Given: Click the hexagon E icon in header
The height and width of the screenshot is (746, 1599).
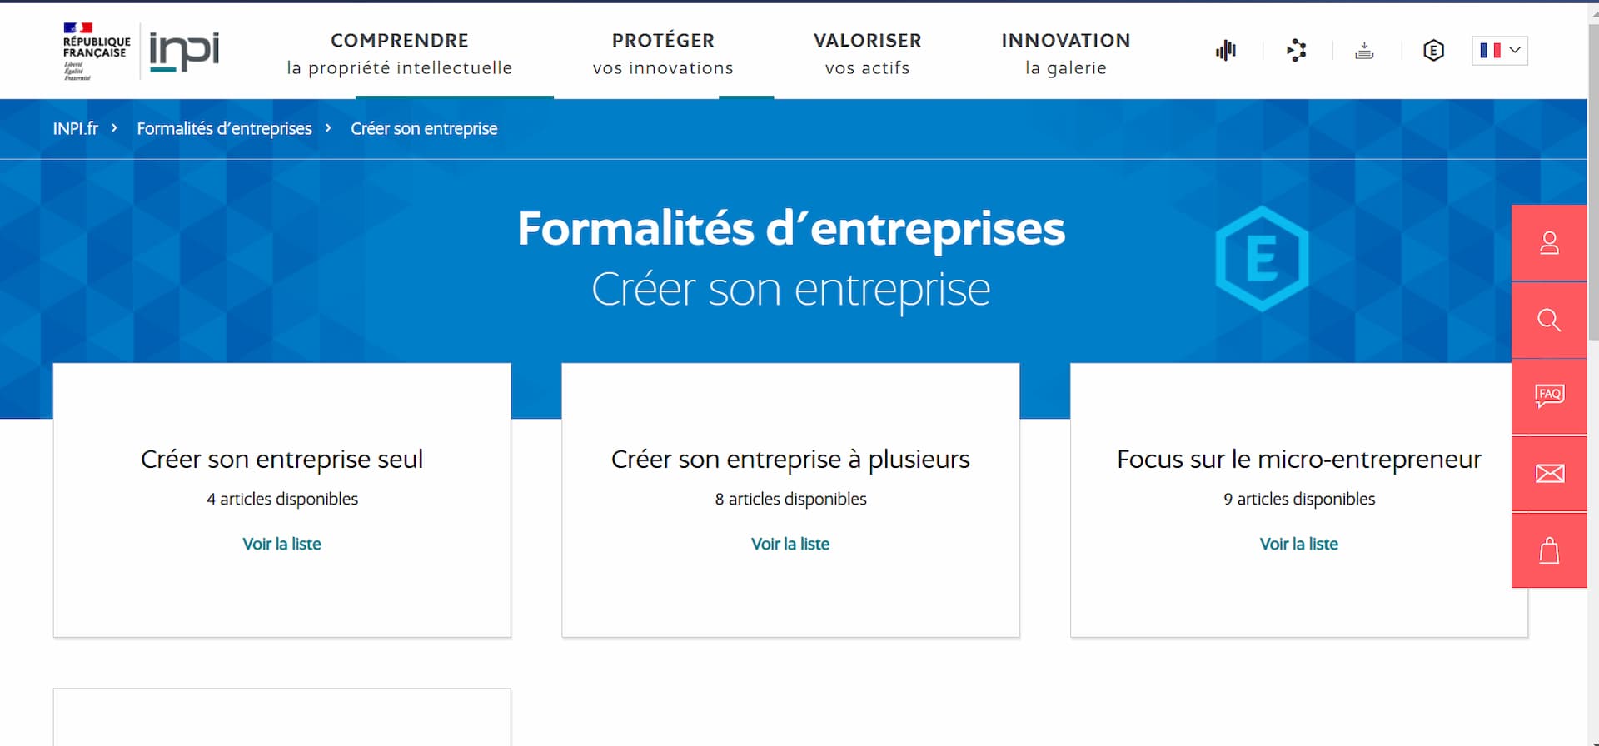Looking at the screenshot, I should coord(1433,51).
